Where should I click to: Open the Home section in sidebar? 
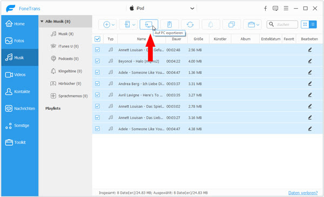(19, 24)
